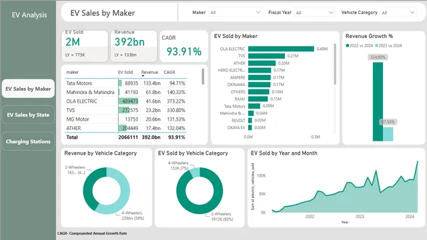
Task: Expand the Maker filter dropdown
Action: (x=236, y=12)
